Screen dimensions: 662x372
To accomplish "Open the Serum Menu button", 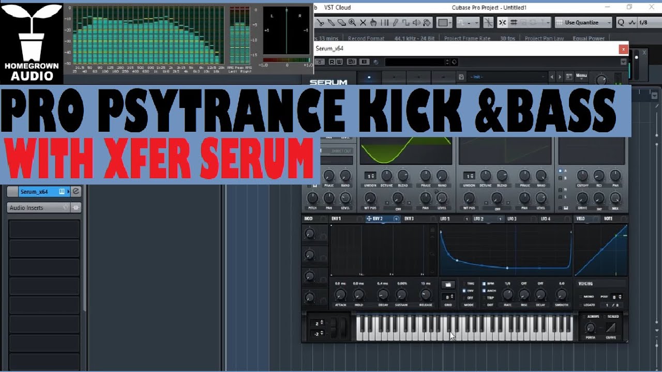I will tap(581, 76).
